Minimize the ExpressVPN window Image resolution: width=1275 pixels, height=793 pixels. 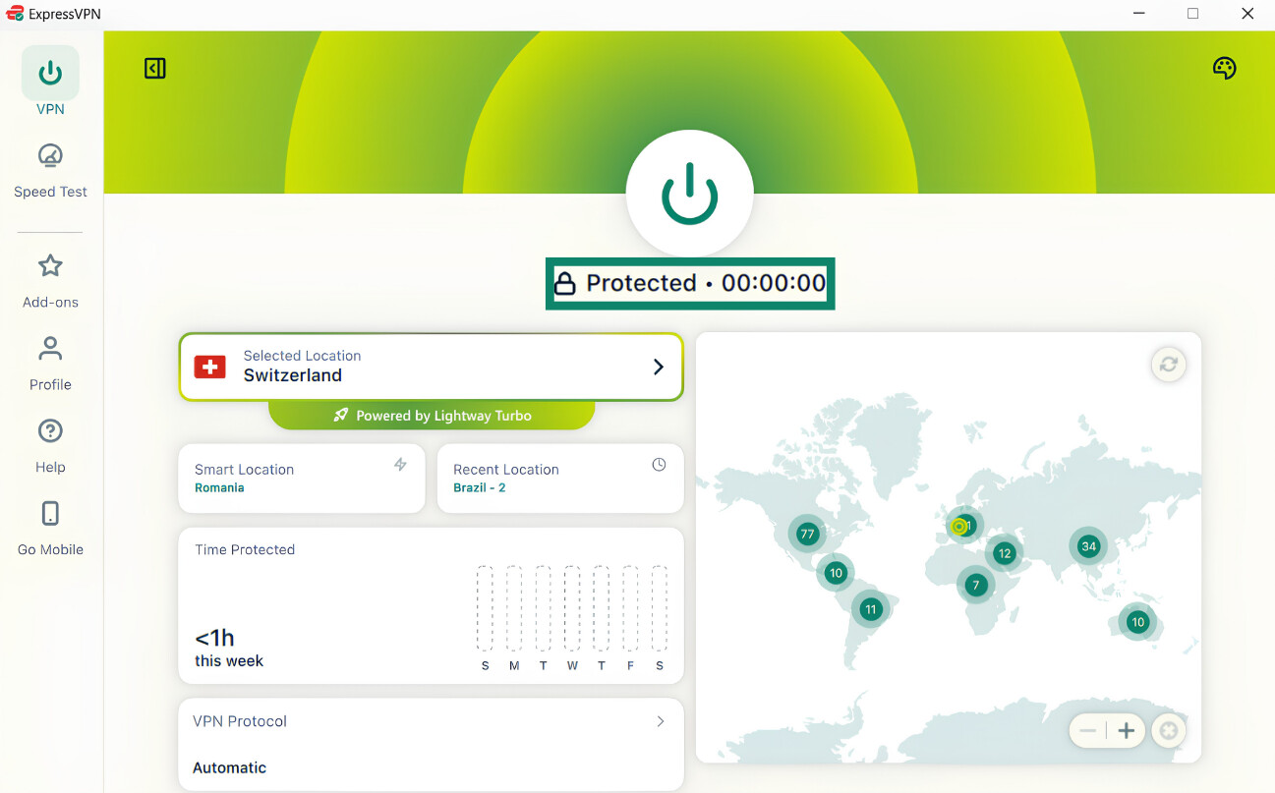(x=1139, y=14)
